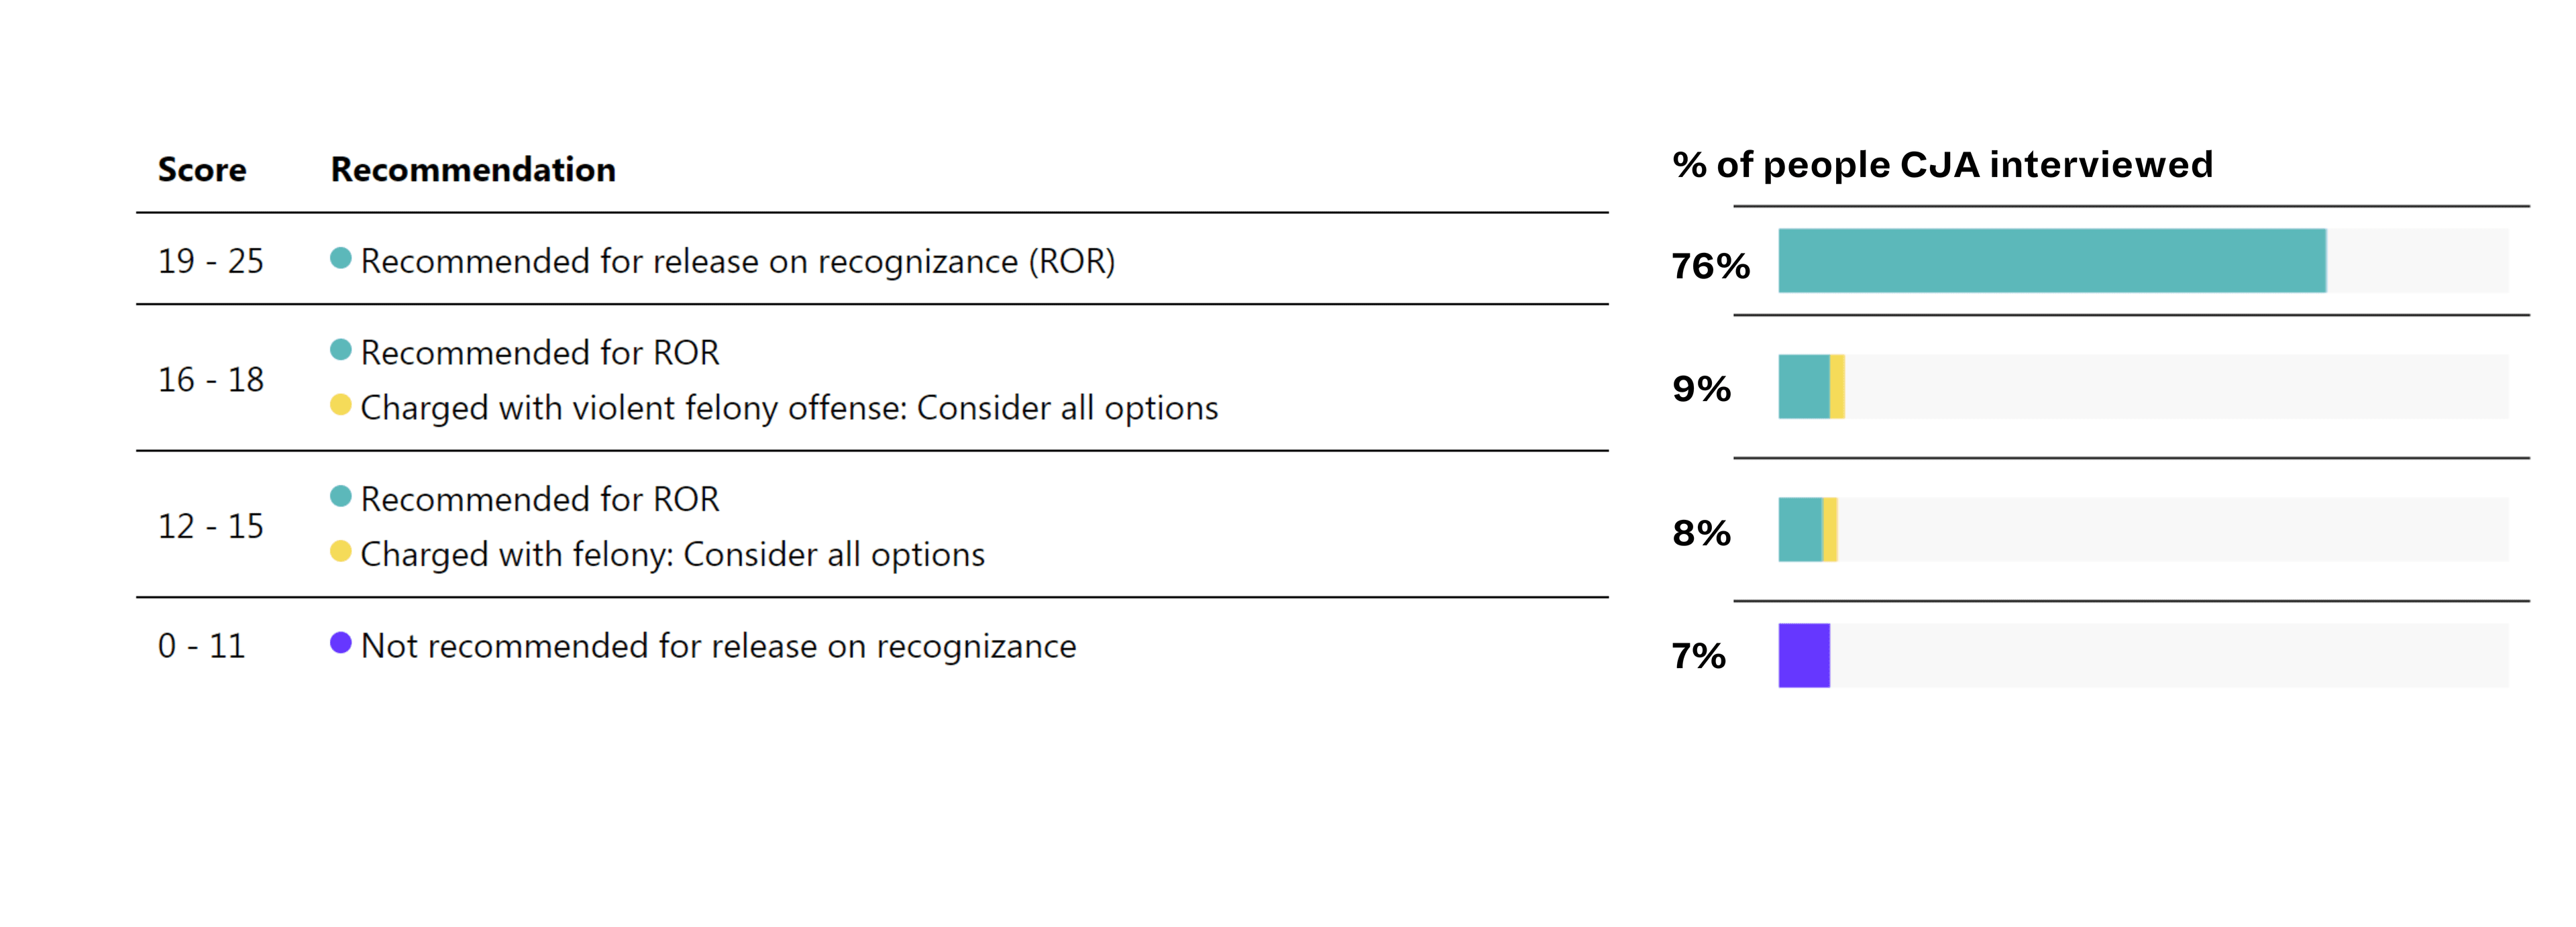Viewport: 2576px width, 927px height.
Task: Click the yellow dot before violent felony offense text
Action: 340,405
